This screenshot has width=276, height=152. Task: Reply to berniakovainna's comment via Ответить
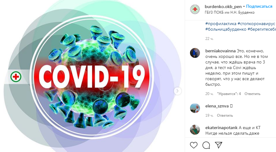click(252, 94)
